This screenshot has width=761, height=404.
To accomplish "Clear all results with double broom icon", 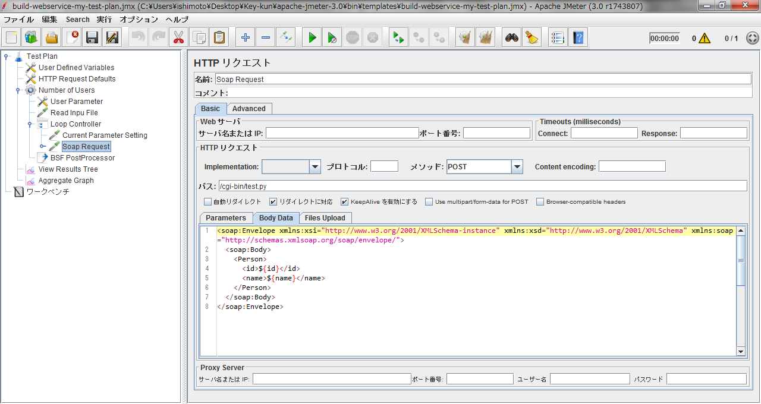I will pyautogui.click(x=485, y=38).
